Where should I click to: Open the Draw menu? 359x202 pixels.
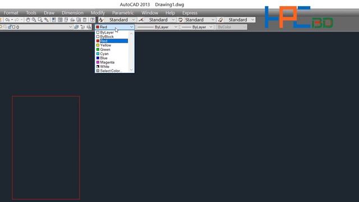[49, 13]
